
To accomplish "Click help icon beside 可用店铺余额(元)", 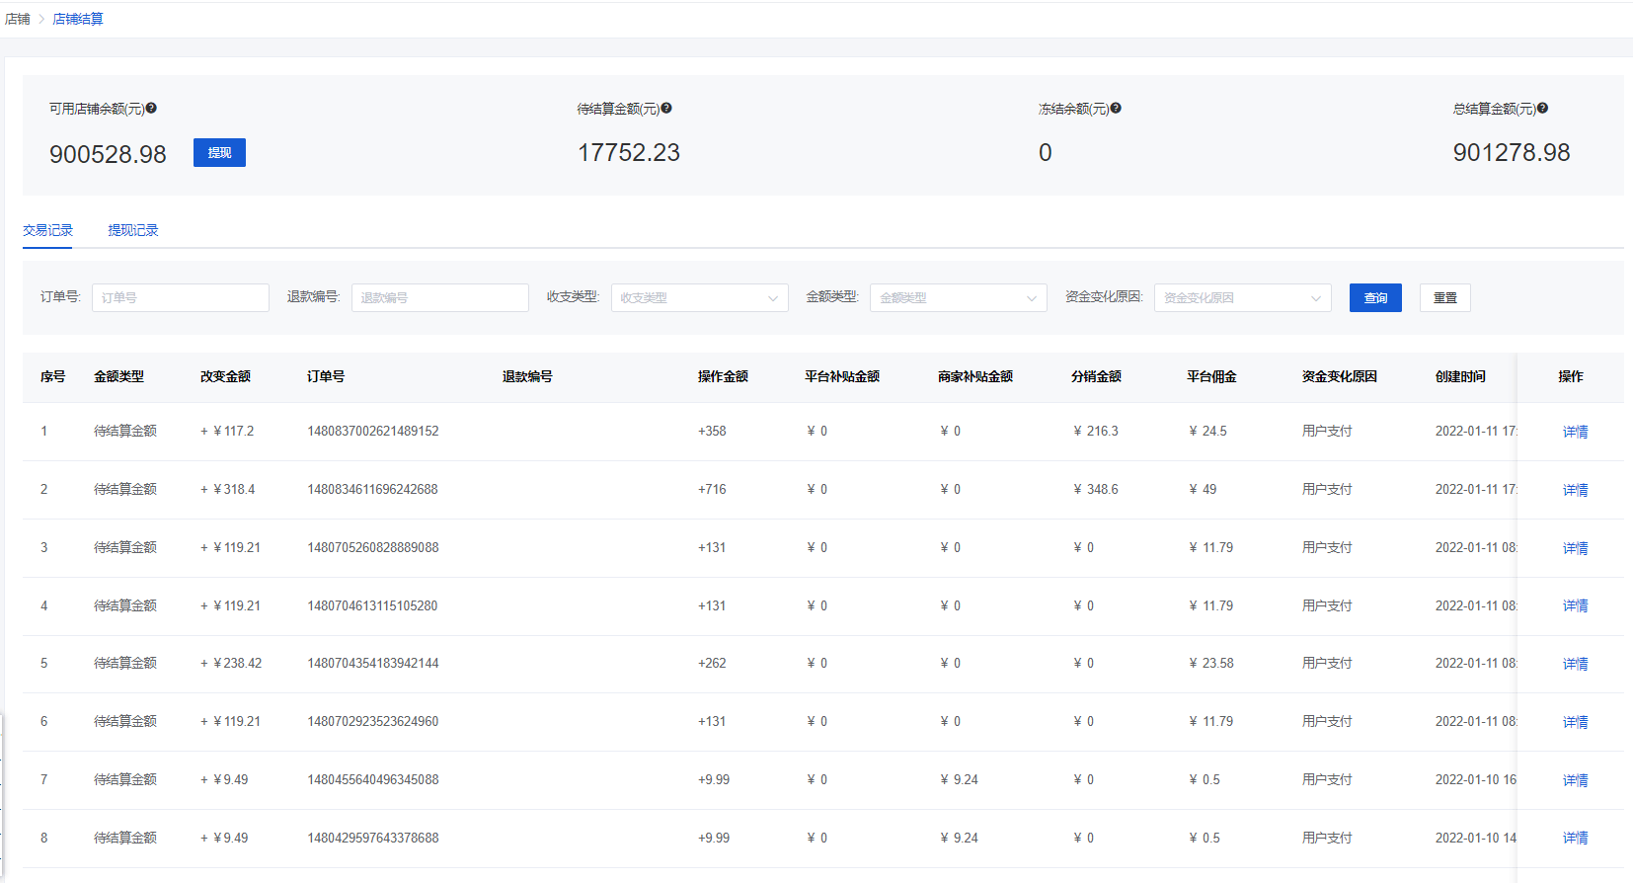I will click(151, 109).
